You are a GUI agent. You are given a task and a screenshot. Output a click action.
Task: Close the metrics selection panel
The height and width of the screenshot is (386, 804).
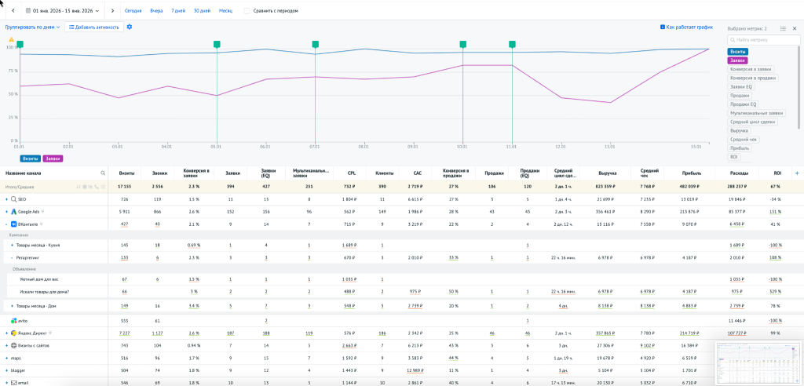[795, 28]
